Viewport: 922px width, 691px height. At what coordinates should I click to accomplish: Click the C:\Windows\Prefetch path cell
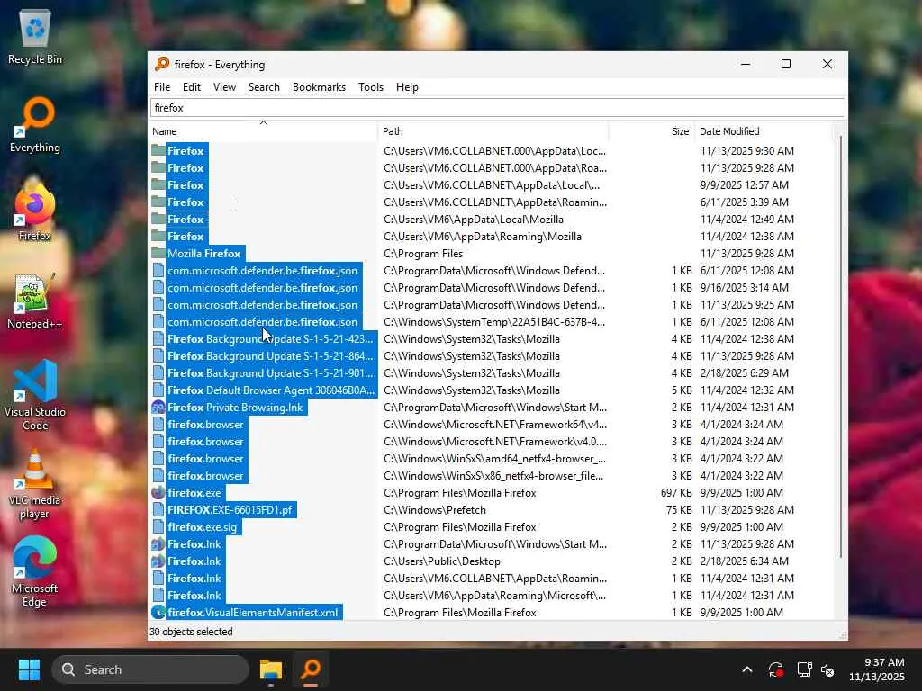click(x=435, y=510)
